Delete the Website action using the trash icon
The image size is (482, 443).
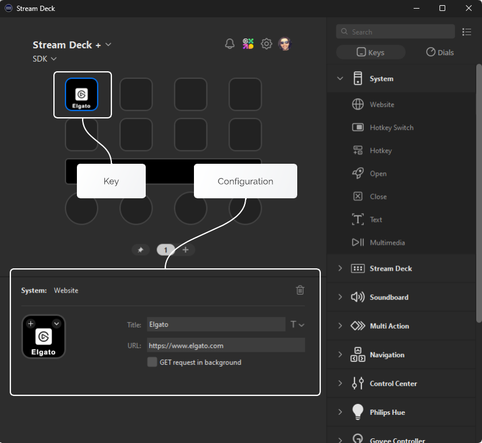pos(300,290)
